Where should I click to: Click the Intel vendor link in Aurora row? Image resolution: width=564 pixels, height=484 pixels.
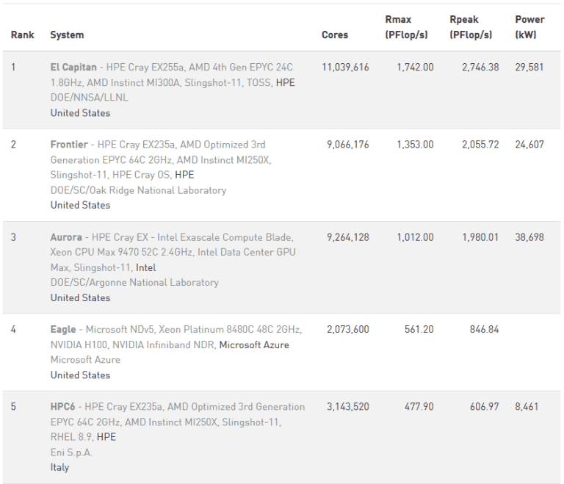click(146, 268)
